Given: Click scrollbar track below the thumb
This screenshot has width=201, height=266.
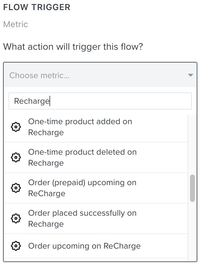Looking at the screenshot, I should [192, 232].
